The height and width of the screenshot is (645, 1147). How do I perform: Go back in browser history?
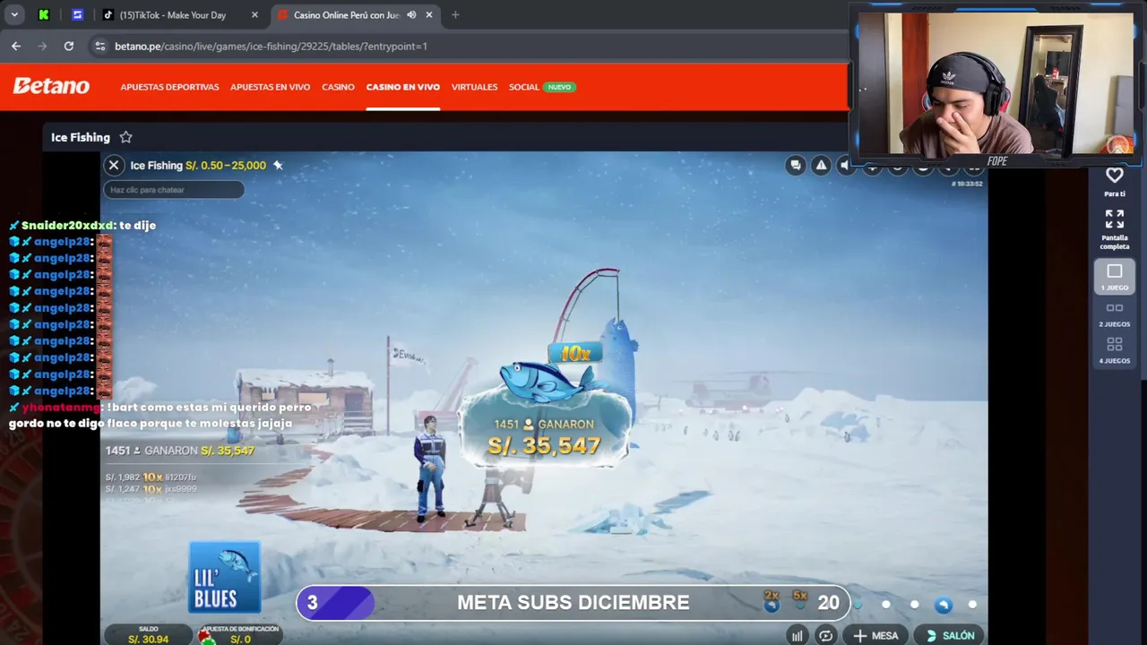(16, 46)
